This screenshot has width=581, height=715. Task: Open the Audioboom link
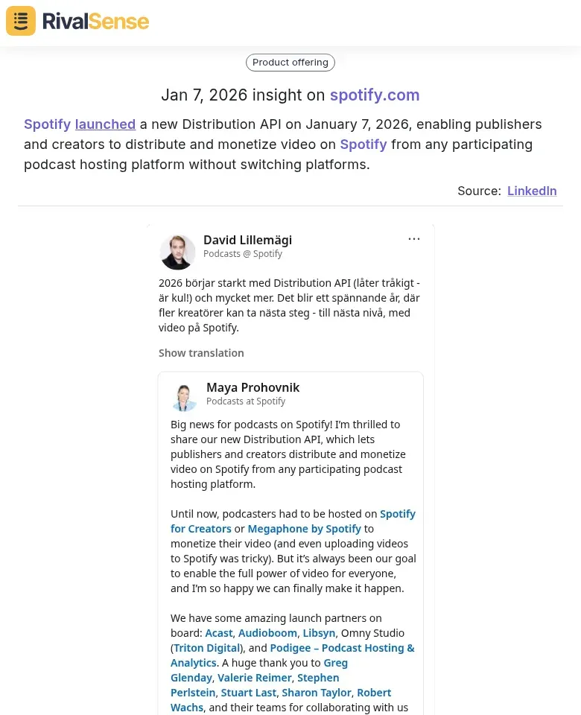(x=267, y=632)
